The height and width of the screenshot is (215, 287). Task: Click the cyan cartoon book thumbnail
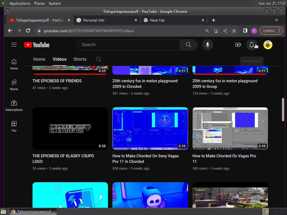click(70, 195)
